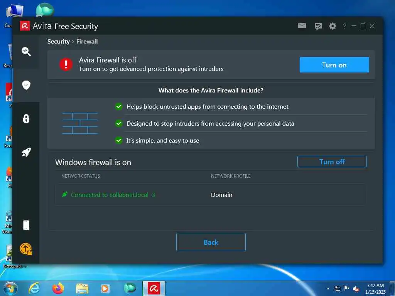Open the Windows Start menu
This screenshot has width=395, height=296.
pos(10,289)
